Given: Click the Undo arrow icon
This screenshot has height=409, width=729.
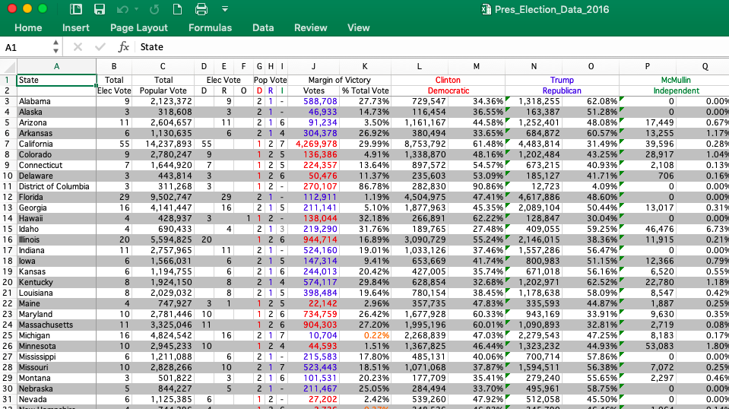Looking at the screenshot, I should tap(123, 9).
